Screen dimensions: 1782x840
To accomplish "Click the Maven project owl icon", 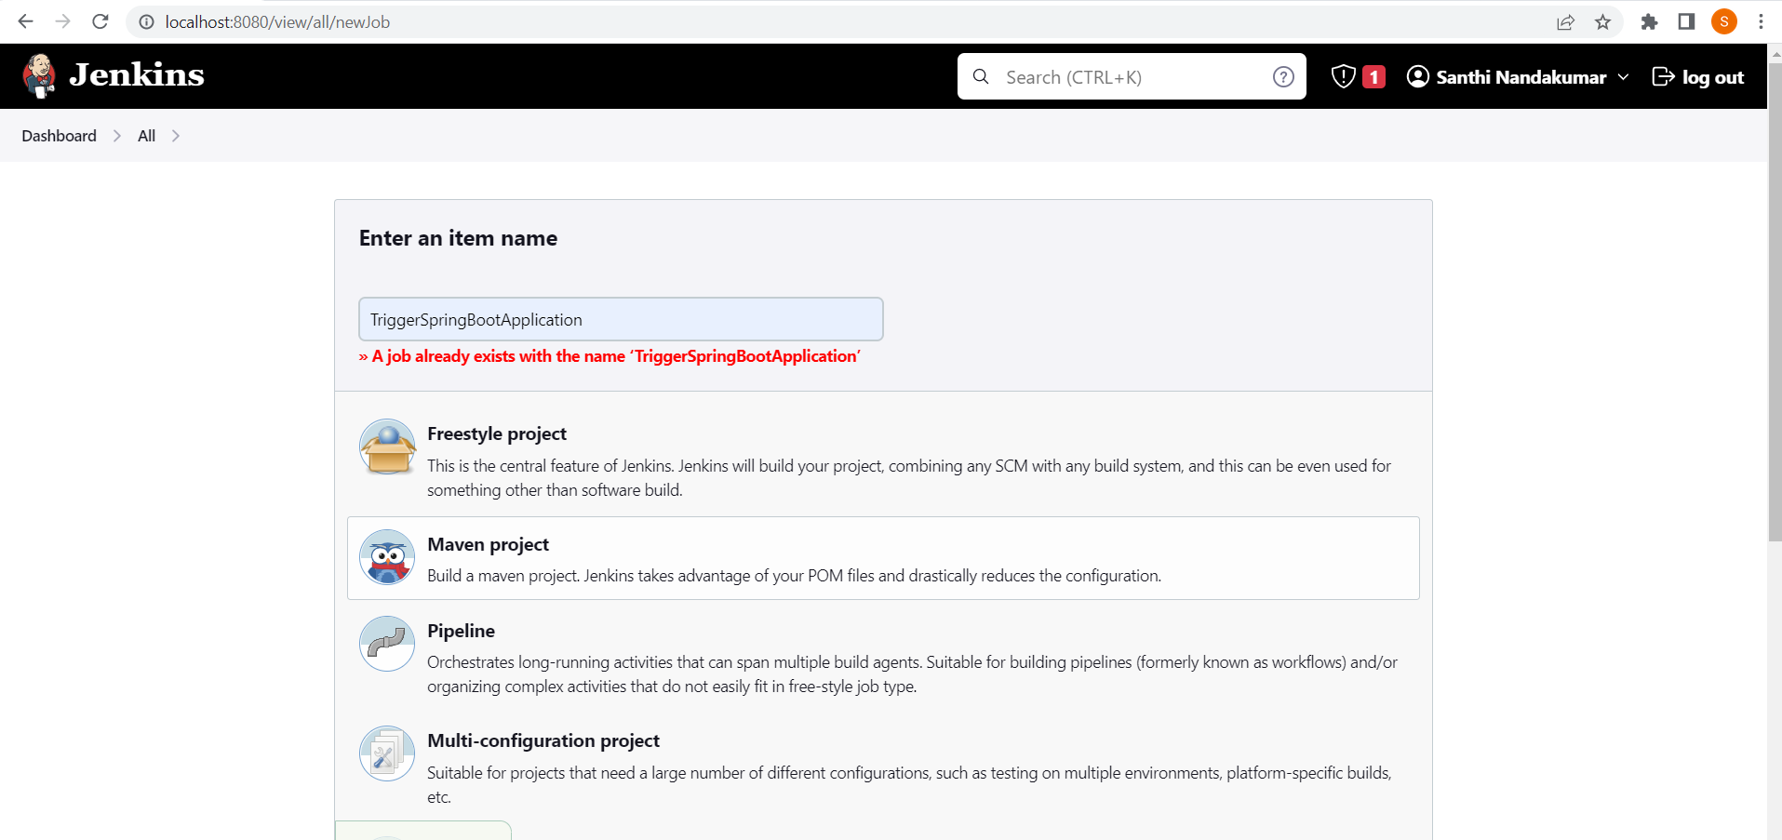I will pos(387,557).
